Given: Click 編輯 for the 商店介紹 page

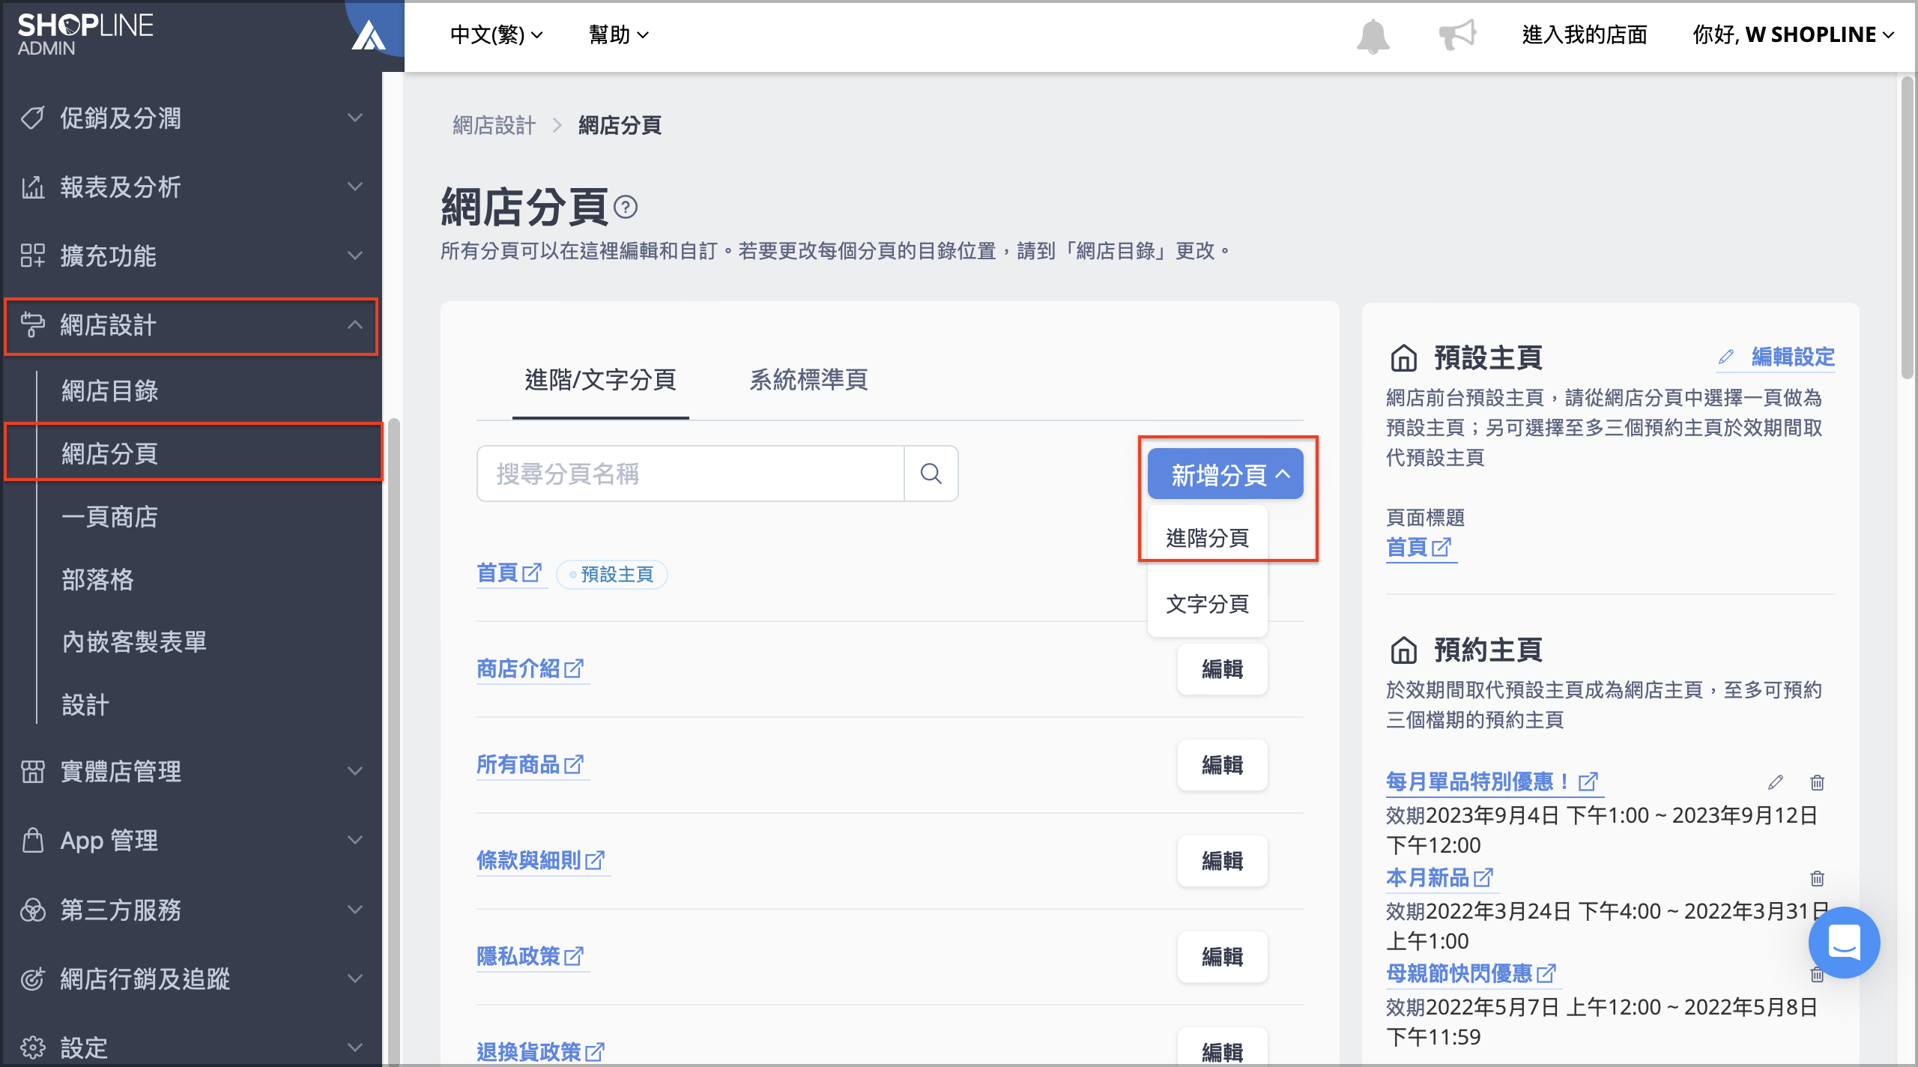Looking at the screenshot, I should point(1223,668).
